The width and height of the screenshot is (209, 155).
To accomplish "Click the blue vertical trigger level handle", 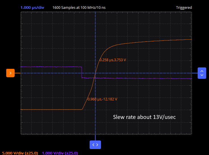I will pos(202,73).
